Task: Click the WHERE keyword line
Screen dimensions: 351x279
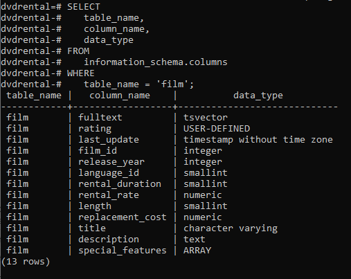Action: pos(81,73)
